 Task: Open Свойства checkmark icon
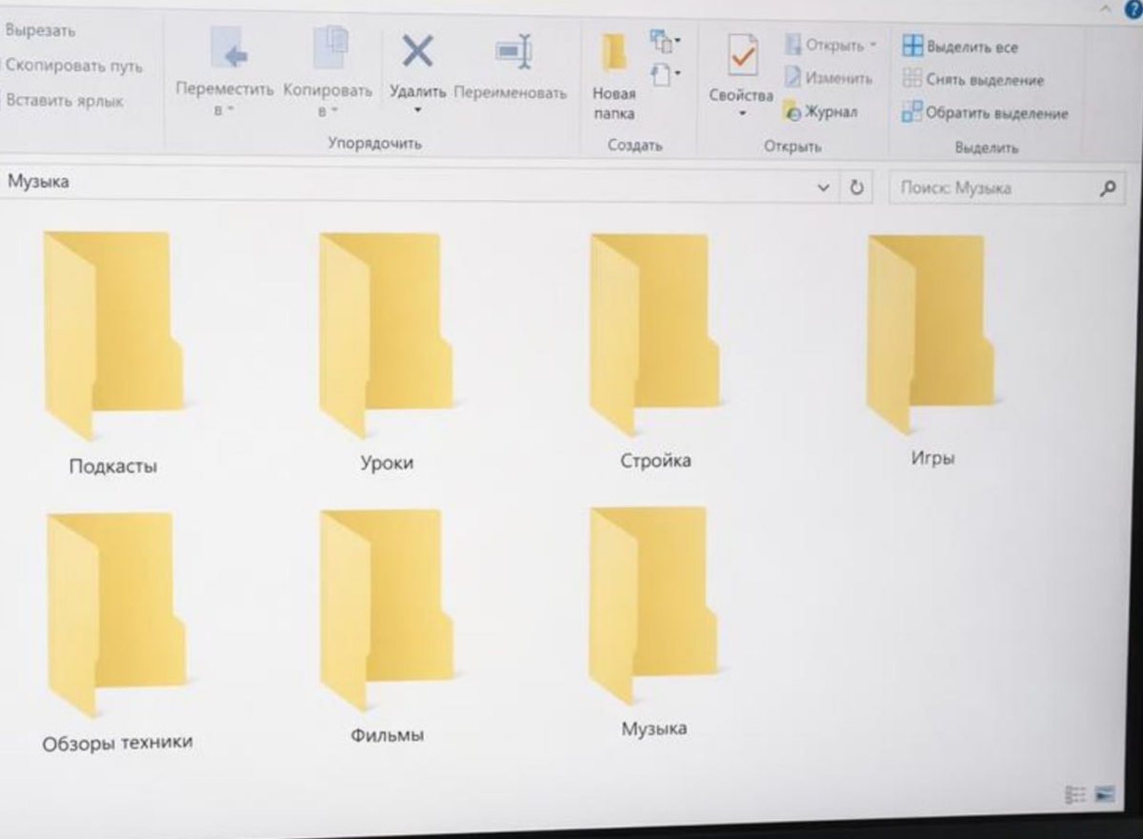point(742,54)
